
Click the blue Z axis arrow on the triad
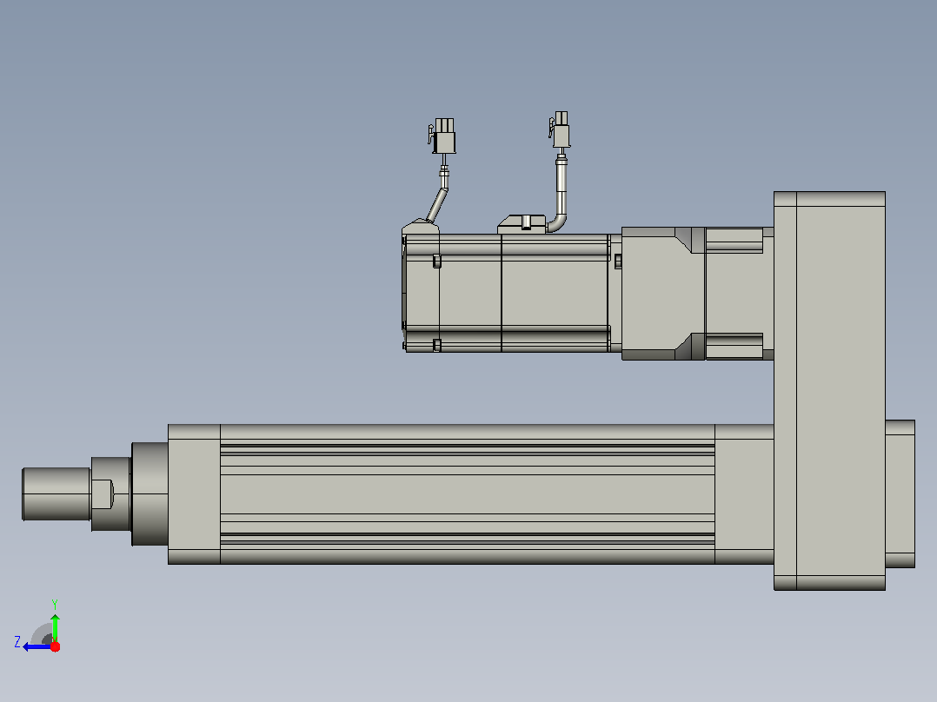(37, 646)
